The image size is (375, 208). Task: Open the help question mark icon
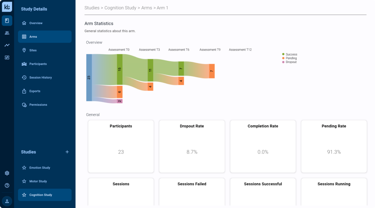(x=7, y=185)
